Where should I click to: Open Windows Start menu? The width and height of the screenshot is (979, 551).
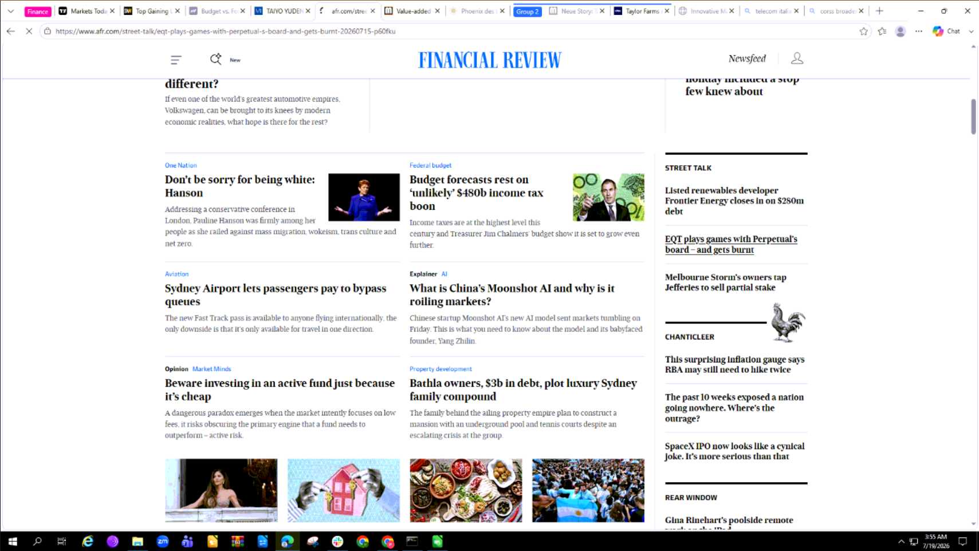tap(12, 541)
